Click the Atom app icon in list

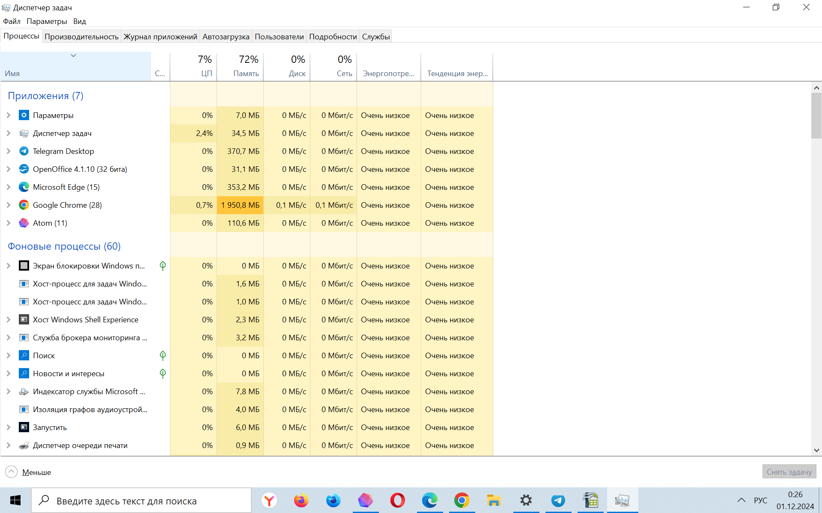(x=24, y=223)
